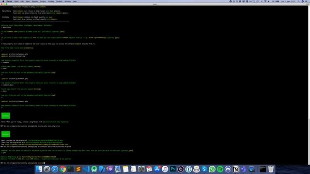Click the OneToOne relation row label
The width and height of the screenshot is (310, 174).
[6, 17]
